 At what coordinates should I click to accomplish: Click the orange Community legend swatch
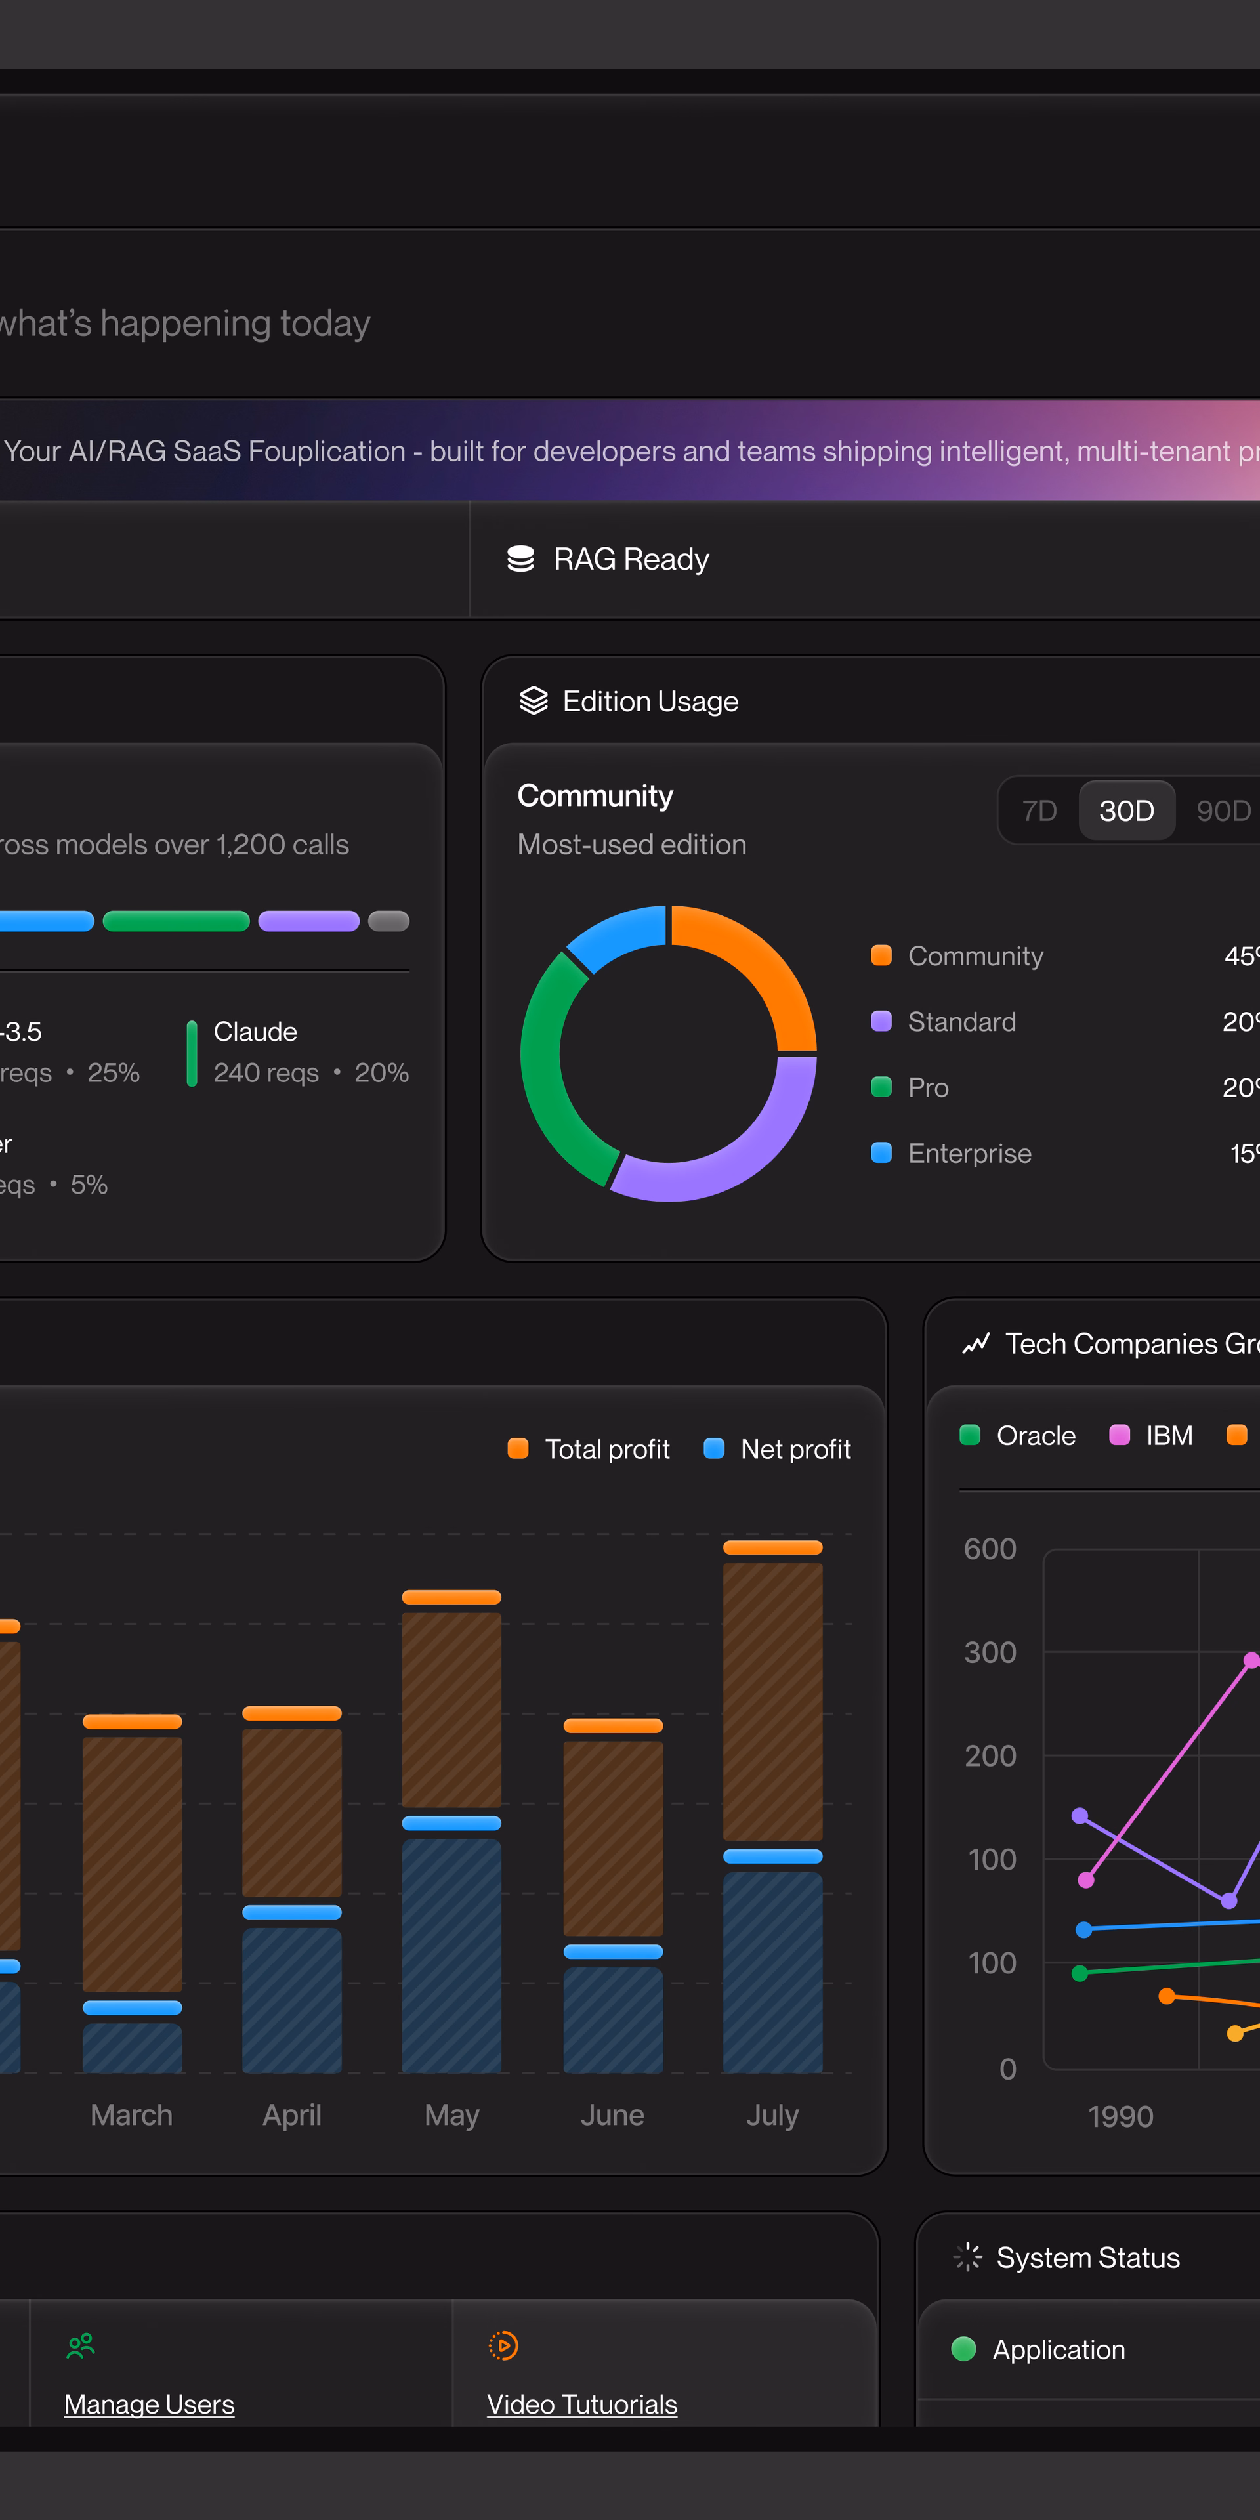point(881,955)
